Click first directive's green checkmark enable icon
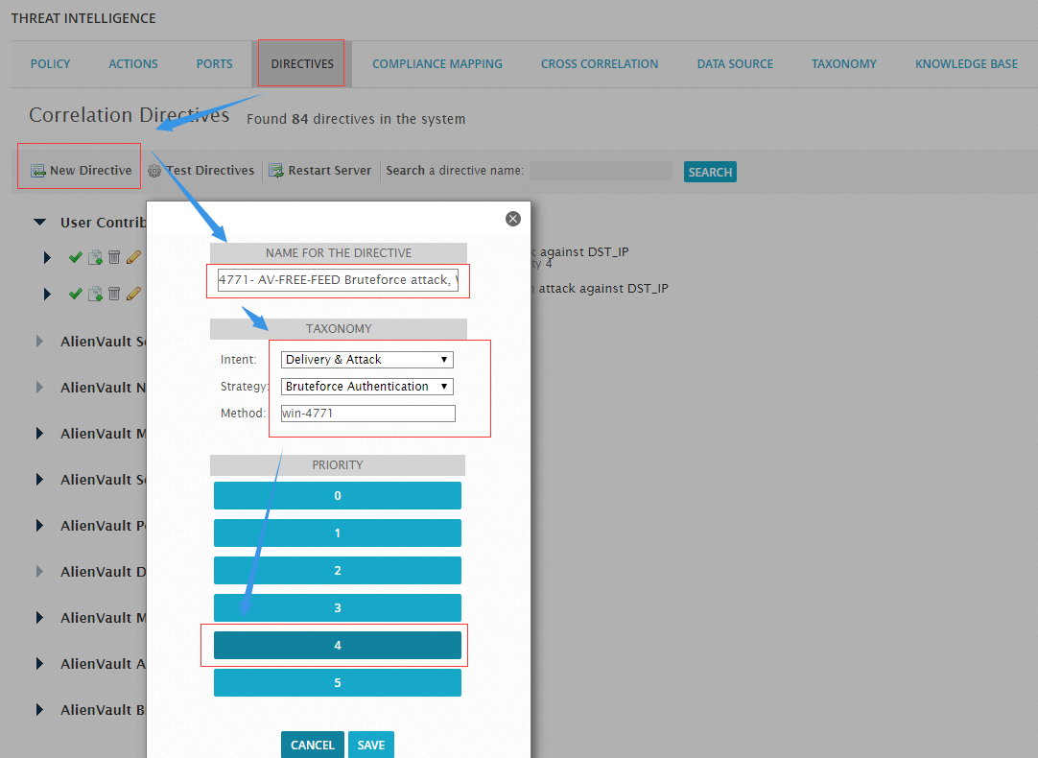 [76, 257]
